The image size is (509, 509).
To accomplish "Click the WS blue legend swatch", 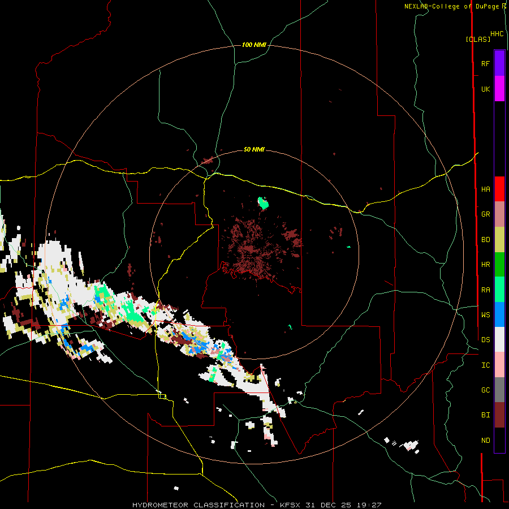I will pyautogui.click(x=499, y=314).
